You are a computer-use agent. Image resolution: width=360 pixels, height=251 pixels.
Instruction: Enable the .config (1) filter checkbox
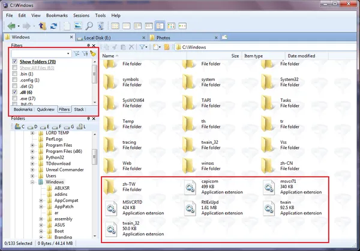coord(14,80)
